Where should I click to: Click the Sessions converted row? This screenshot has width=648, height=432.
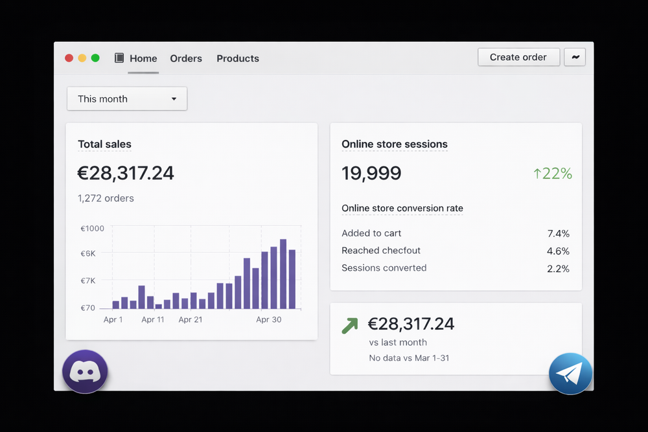(455, 268)
